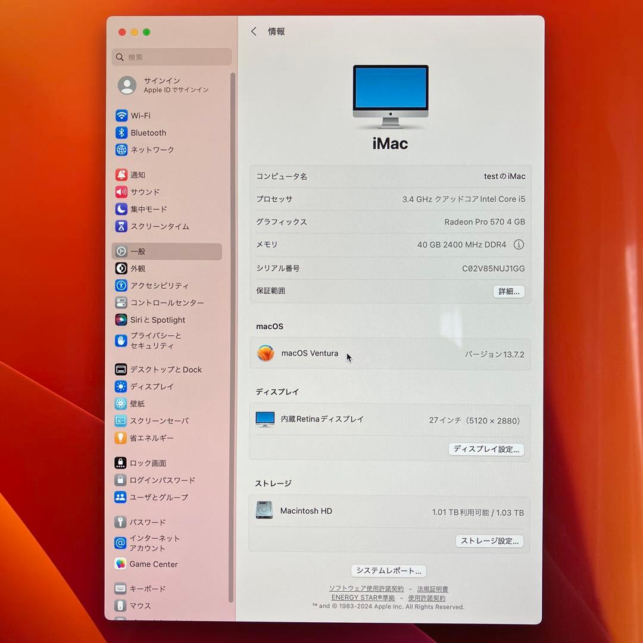Select 外観 in the sidebar

coord(120,269)
